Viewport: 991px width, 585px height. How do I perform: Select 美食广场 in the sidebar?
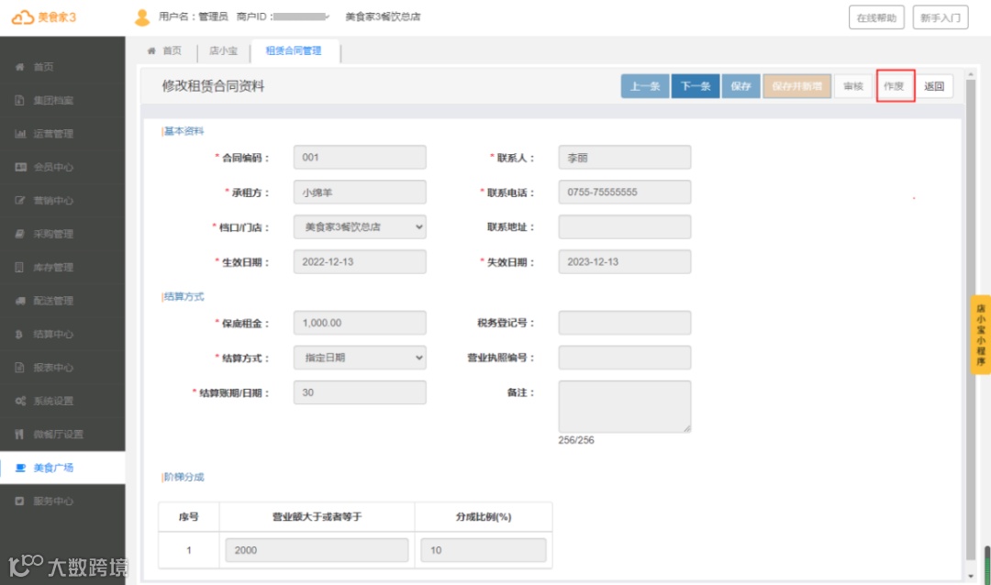click(62, 469)
